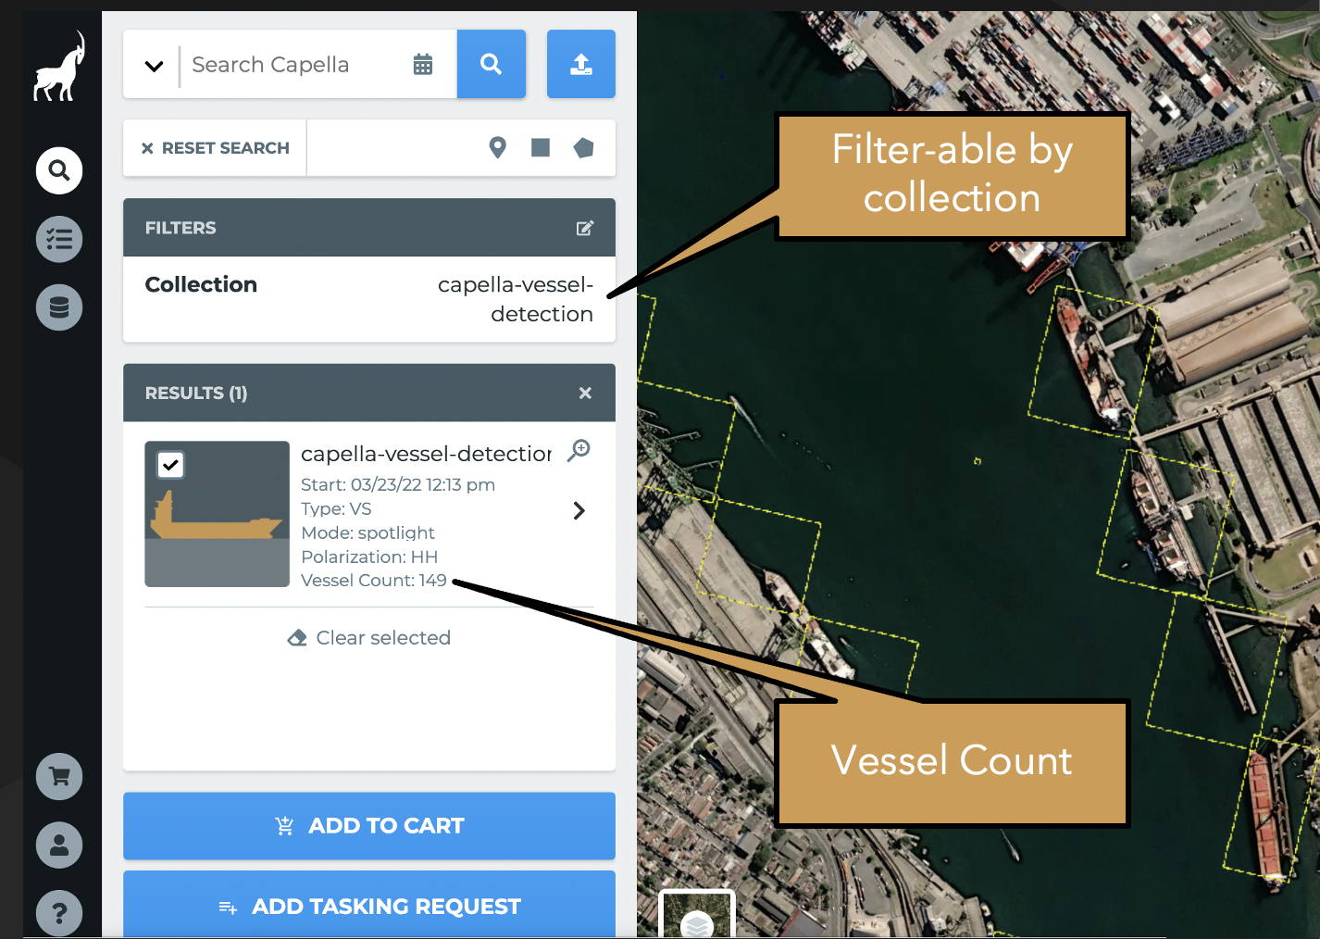Zoom to result using magnifier-plus icon
This screenshot has width=1320, height=939.
click(579, 451)
